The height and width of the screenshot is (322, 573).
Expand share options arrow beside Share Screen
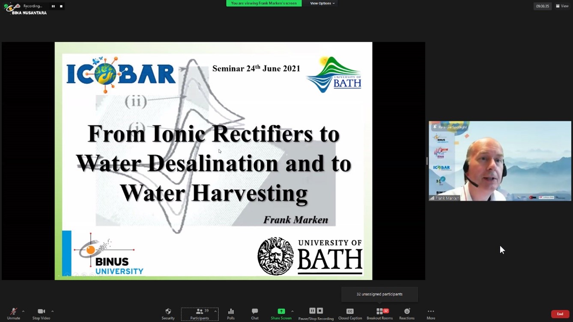point(292,311)
